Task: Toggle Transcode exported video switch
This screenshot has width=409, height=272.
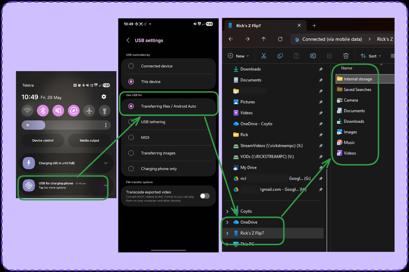Action: click(x=205, y=196)
